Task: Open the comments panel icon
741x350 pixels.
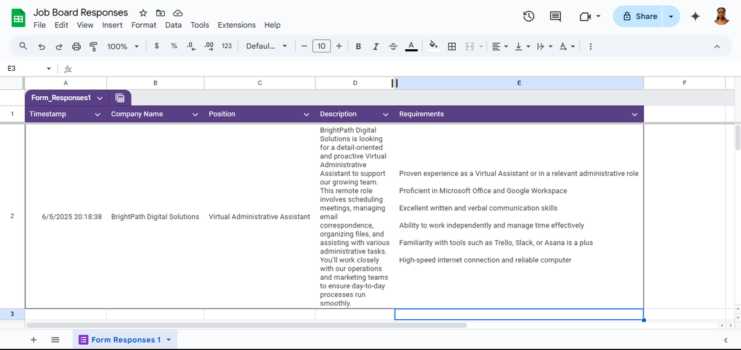Action: coord(555,17)
